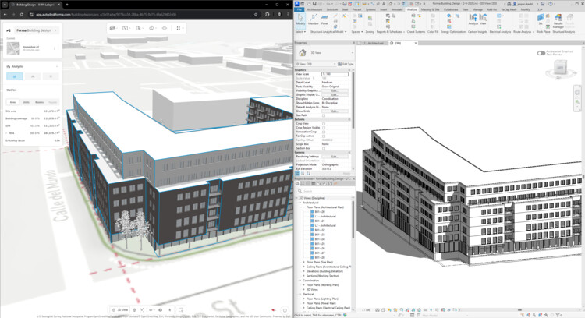
Task: Click the house type icon in Revit Properties
Action: pos(302,52)
